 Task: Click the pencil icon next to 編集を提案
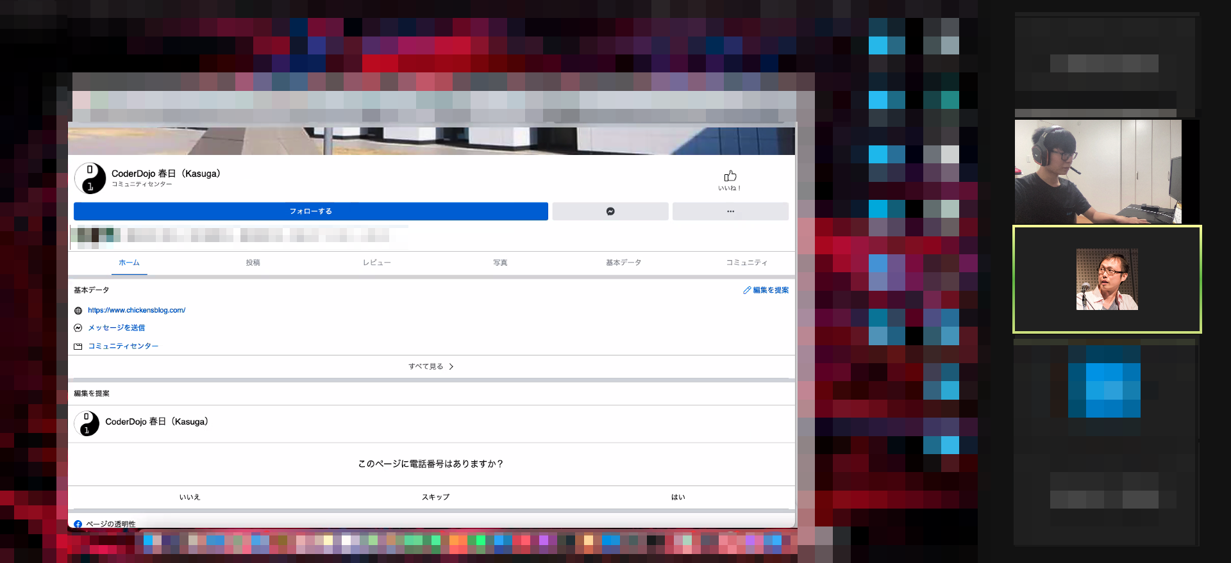pyautogui.click(x=747, y=290)
